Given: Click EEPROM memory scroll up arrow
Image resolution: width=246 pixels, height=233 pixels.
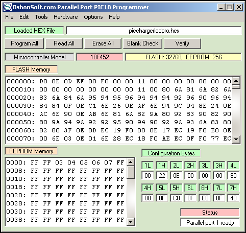Looking at the screenshot, I should pos(131,162).
